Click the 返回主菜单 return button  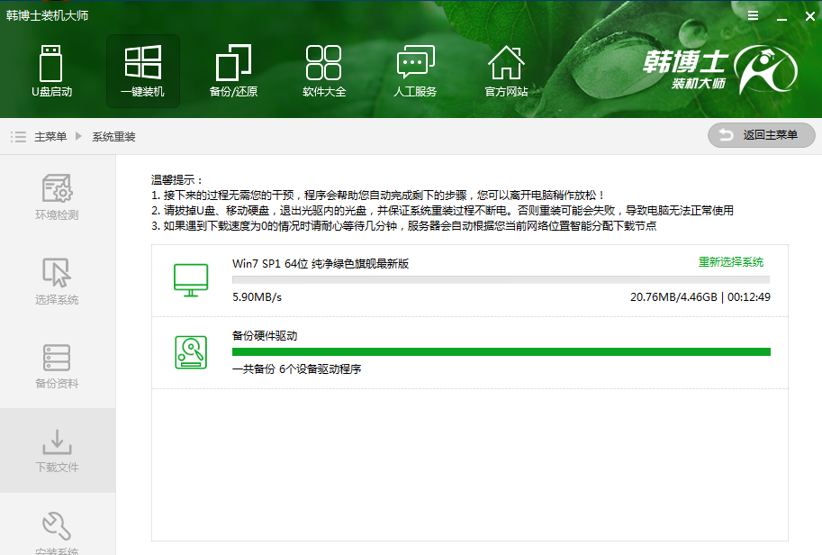click(761, 135)
